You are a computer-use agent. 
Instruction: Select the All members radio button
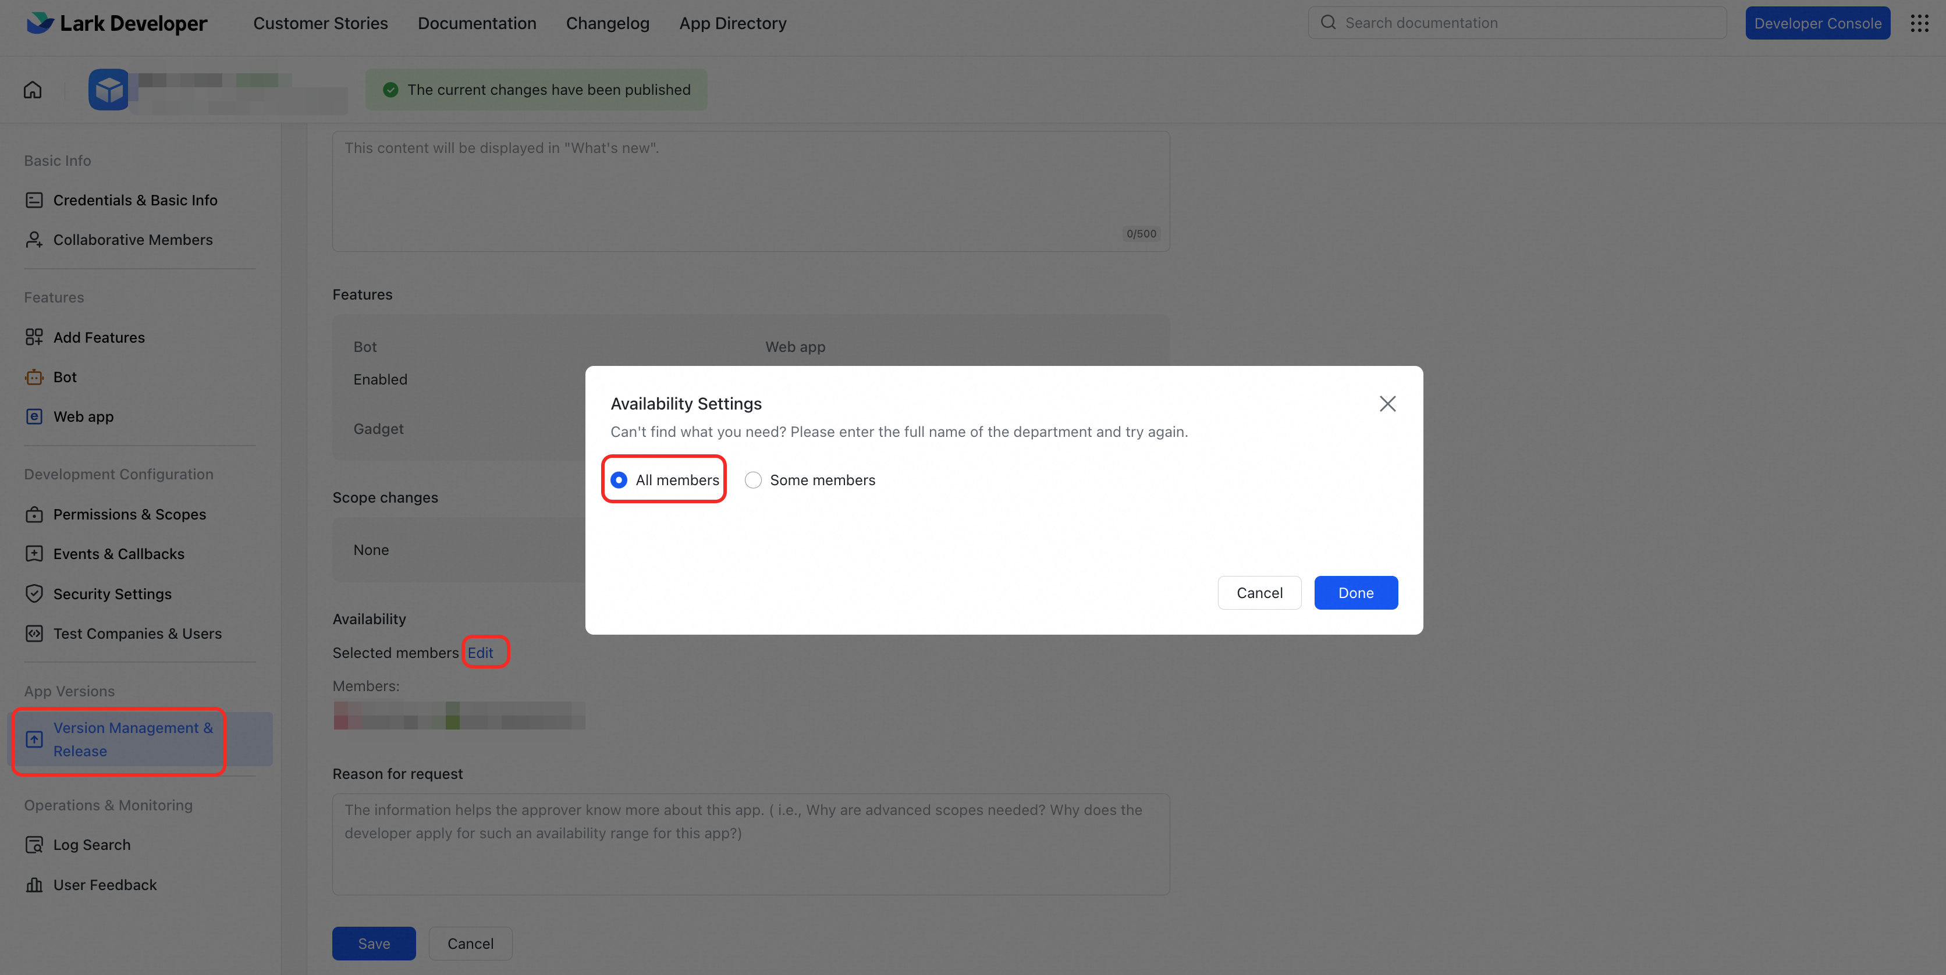point(619,481)
